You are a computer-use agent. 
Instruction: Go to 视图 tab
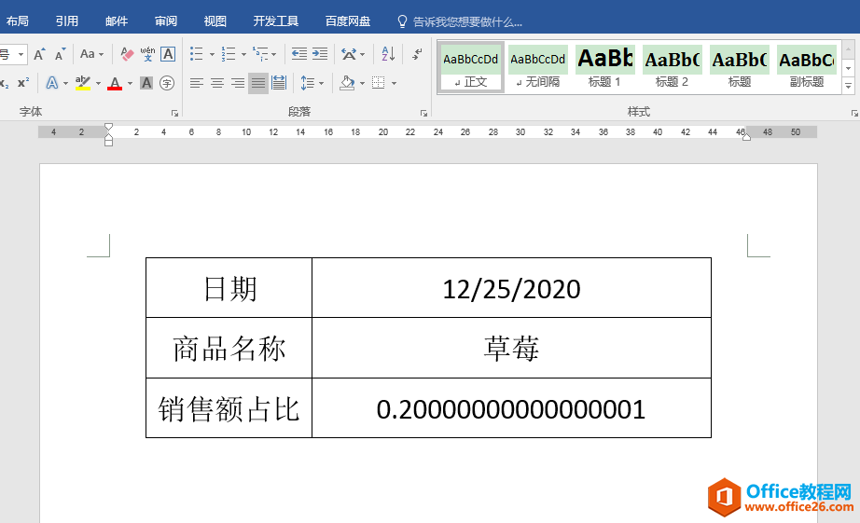pos(215,21)
